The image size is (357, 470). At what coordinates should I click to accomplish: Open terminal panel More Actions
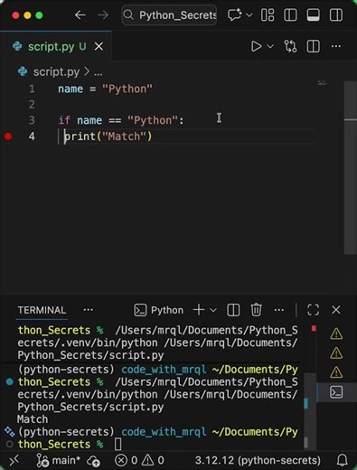(279, 310)
